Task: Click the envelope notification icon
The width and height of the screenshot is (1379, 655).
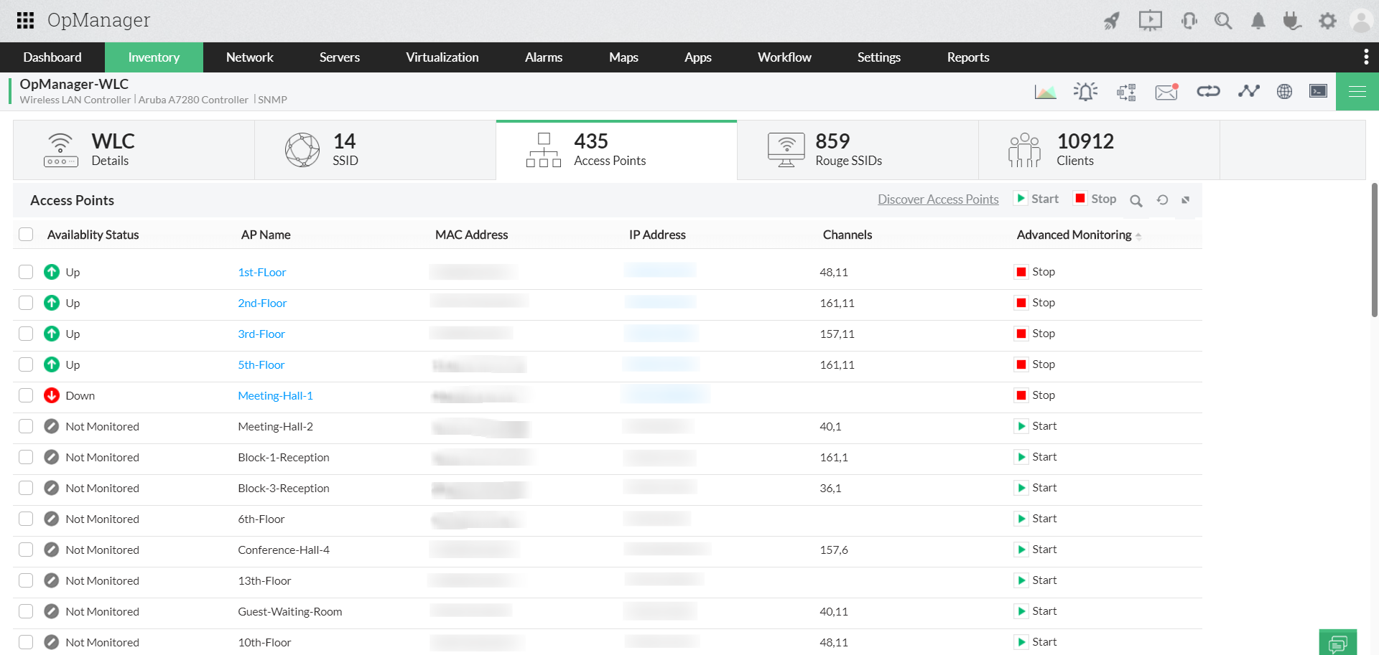Action: [x=1166, y=92]
